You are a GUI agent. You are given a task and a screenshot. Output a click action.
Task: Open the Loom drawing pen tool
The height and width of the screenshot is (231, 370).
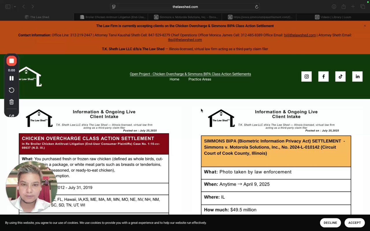click(12, 115)
